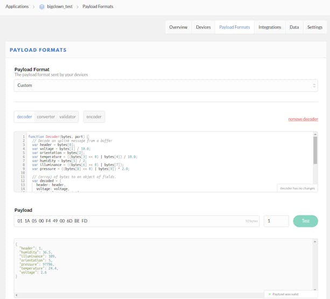This screenshot has height=299, width=330.
Task: Click the "orientation": 5 output line
Action: [36, 260]
